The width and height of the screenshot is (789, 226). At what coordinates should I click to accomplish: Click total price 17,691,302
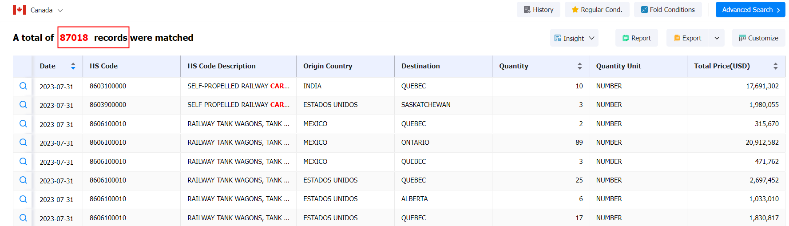[x=762, y=86]
